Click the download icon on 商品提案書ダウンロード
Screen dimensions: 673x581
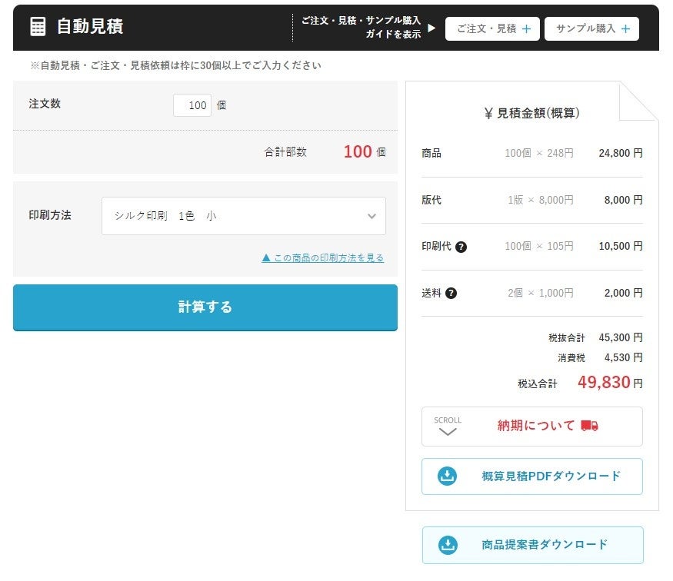[448, 545]
